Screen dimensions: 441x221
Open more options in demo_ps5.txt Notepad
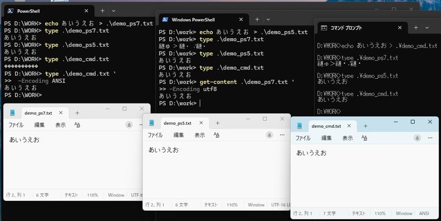click(x=282, y=135)
